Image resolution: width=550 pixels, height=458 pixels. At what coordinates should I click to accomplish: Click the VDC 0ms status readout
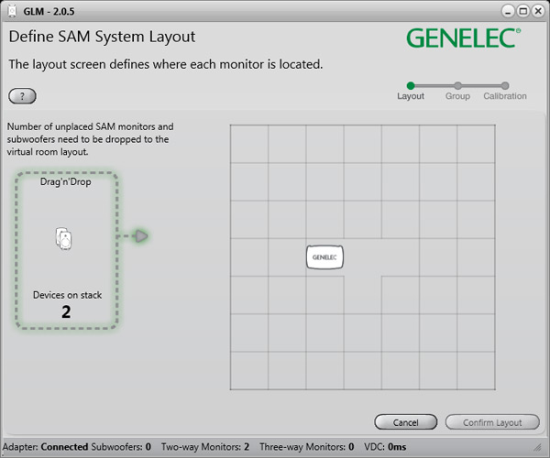(384, 447)
